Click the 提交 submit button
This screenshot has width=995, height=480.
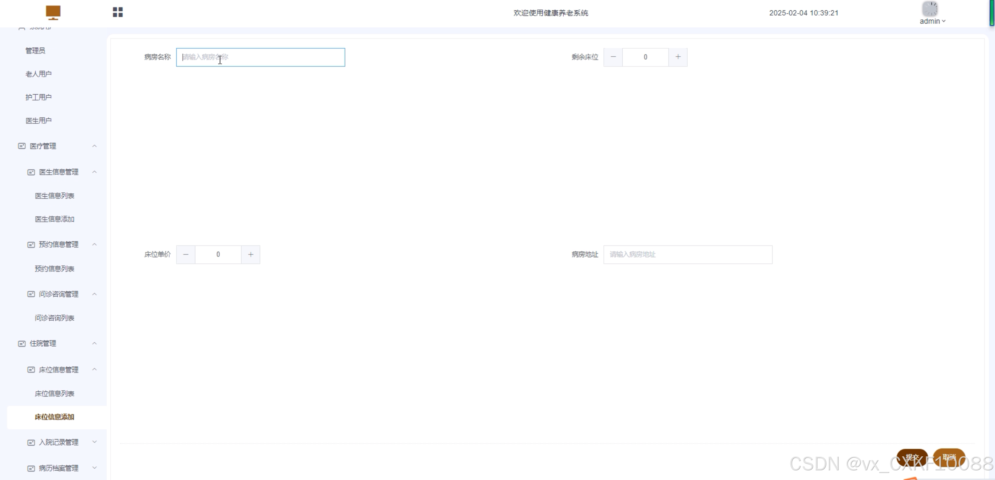pyautogui.click(x=912, y=458)
